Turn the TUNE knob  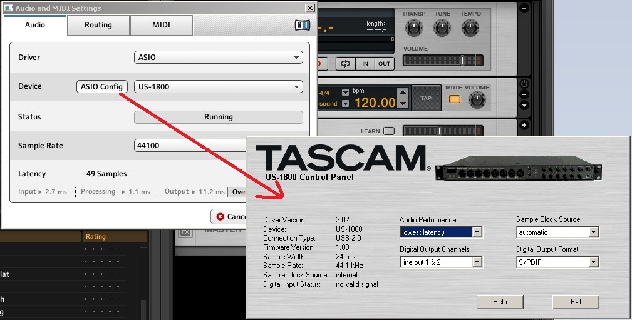[x=442, y=28]
